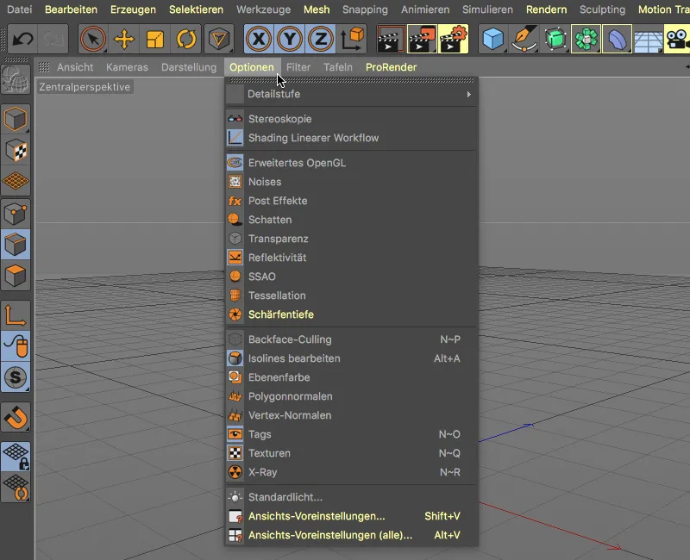
Task: Switch to Texture mode checkered cube
Action: coord(16,150)
